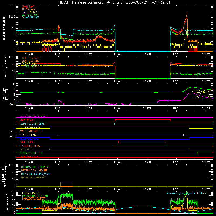This screenshot has height=216, width=216.
Task: Select the yellow FRONT_RATIO legend label
Action: click(31, 193)
